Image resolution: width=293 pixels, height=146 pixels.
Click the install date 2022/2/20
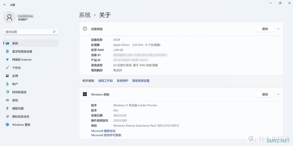120,115
